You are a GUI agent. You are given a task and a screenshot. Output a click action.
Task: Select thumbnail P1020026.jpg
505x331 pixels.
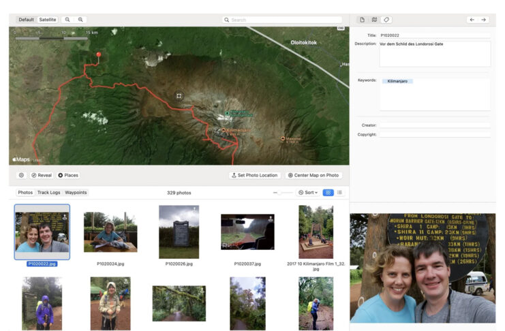[179, 232]
